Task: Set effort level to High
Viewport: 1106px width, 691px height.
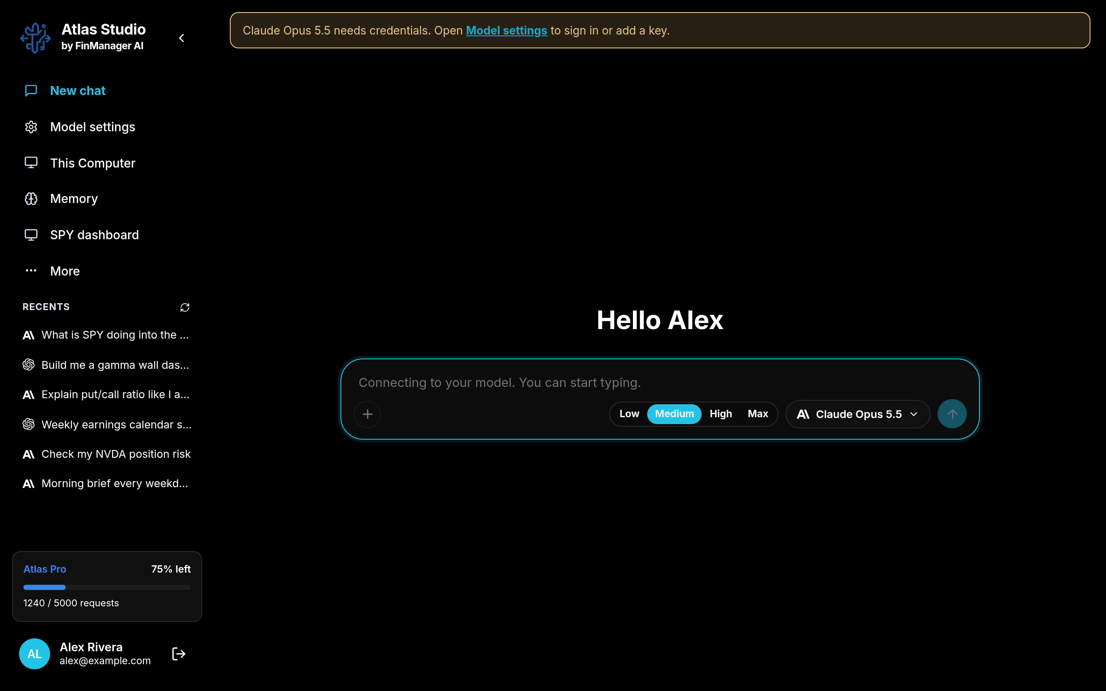Action: tap(721, 414)
